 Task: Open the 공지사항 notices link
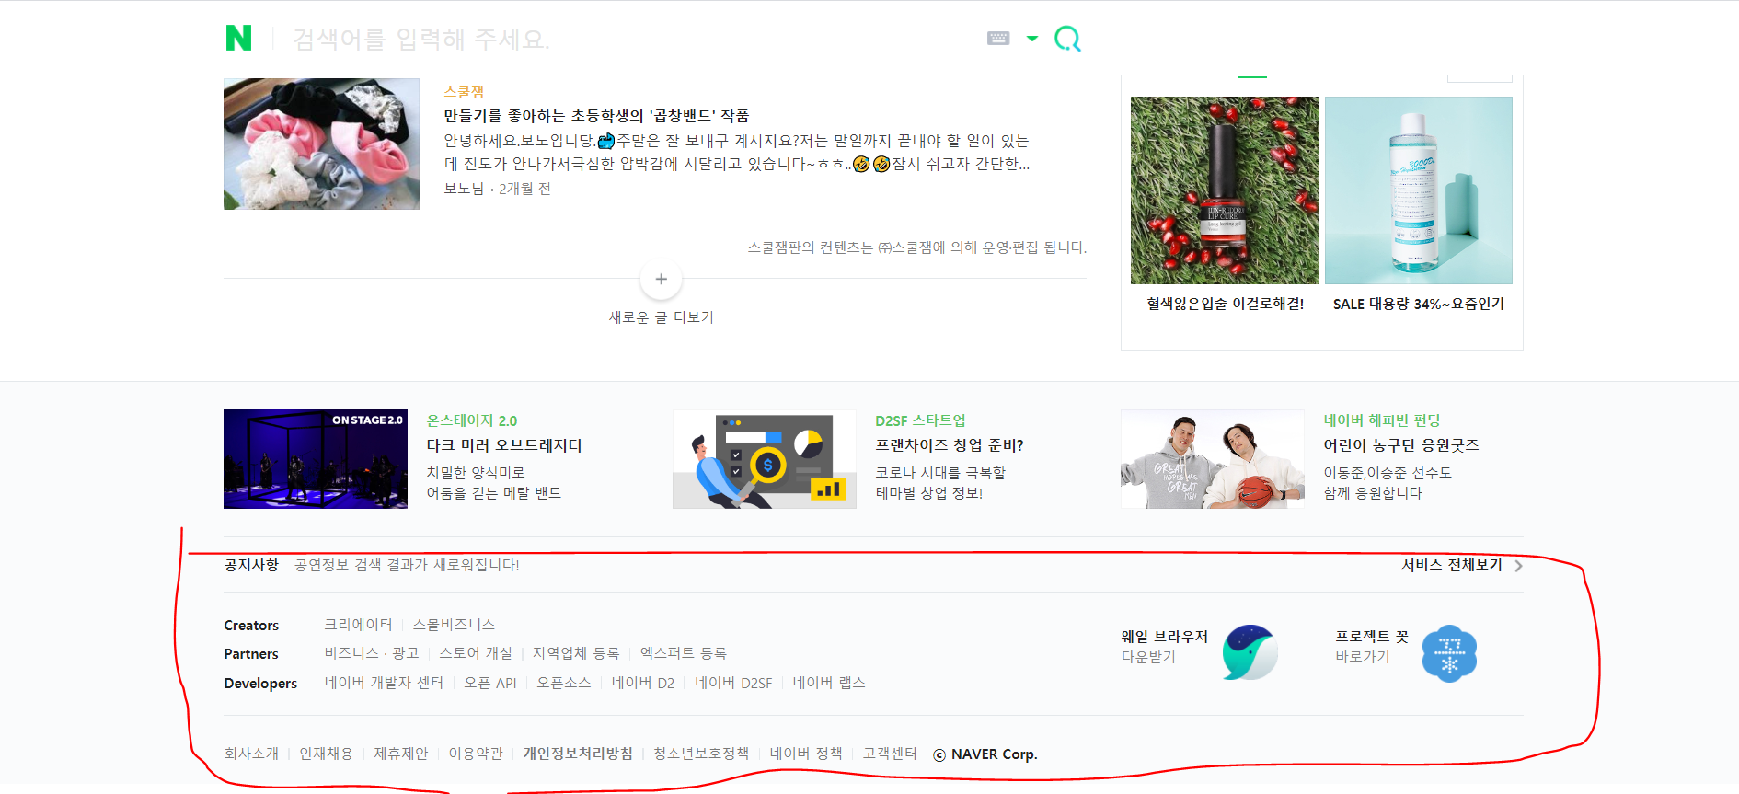(x=251, y=565)
